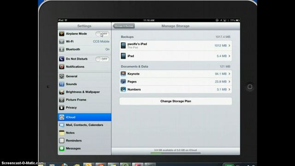Expand pwolfe's iPad backup chevron
Screen dimensions: 295x166
tap(230, 46)
